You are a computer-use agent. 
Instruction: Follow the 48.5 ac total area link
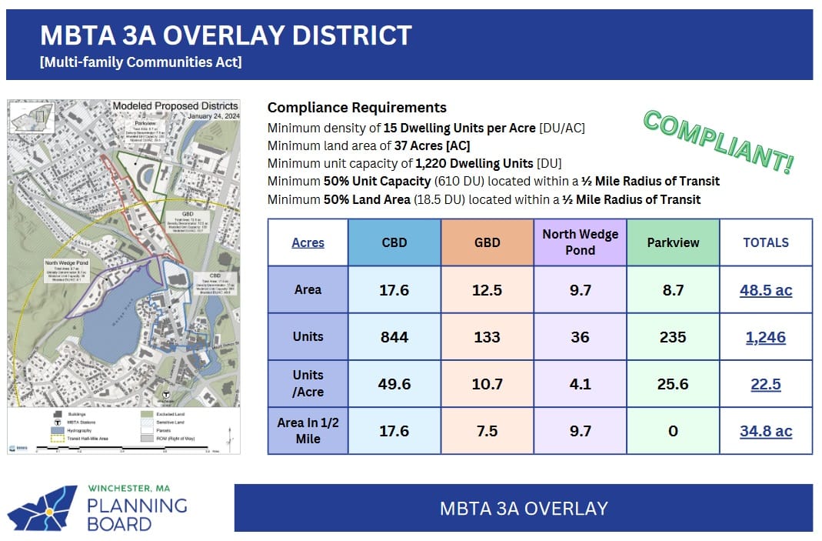coord(766,291)
